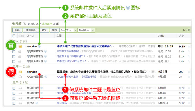Check the box for QQ会员项目组 email
Image resolution: width=195 pixels, height=111 pixels.
14,62
